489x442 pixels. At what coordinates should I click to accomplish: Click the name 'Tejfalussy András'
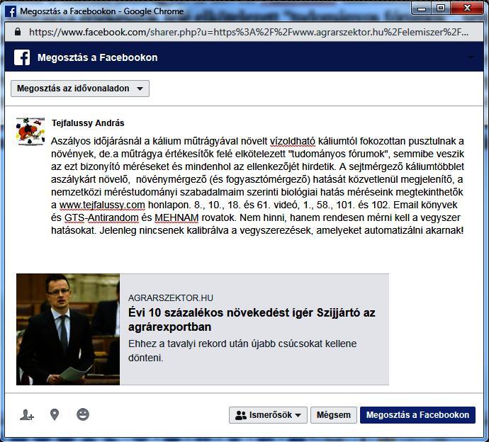88,123
